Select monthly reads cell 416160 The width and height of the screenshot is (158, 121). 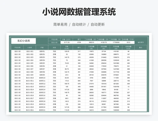(x=116, y=51)
